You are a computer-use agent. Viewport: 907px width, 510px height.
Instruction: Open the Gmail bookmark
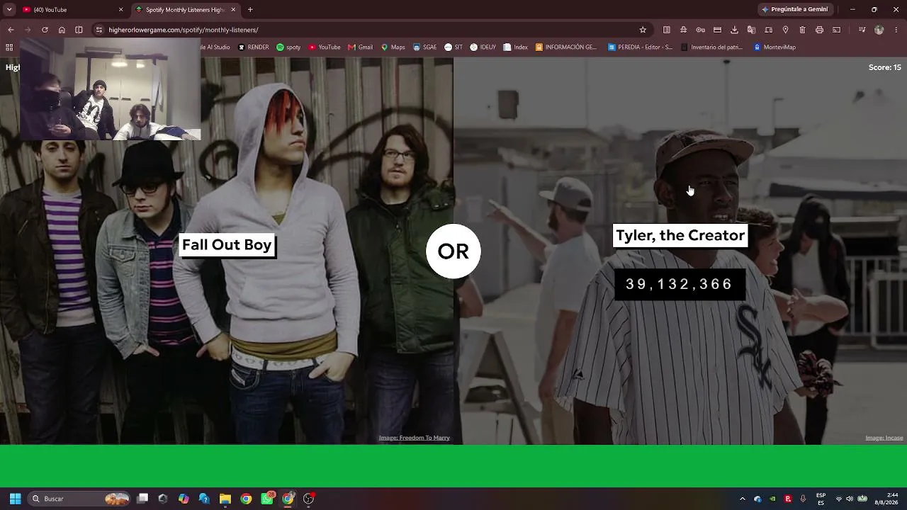[361, 47]
